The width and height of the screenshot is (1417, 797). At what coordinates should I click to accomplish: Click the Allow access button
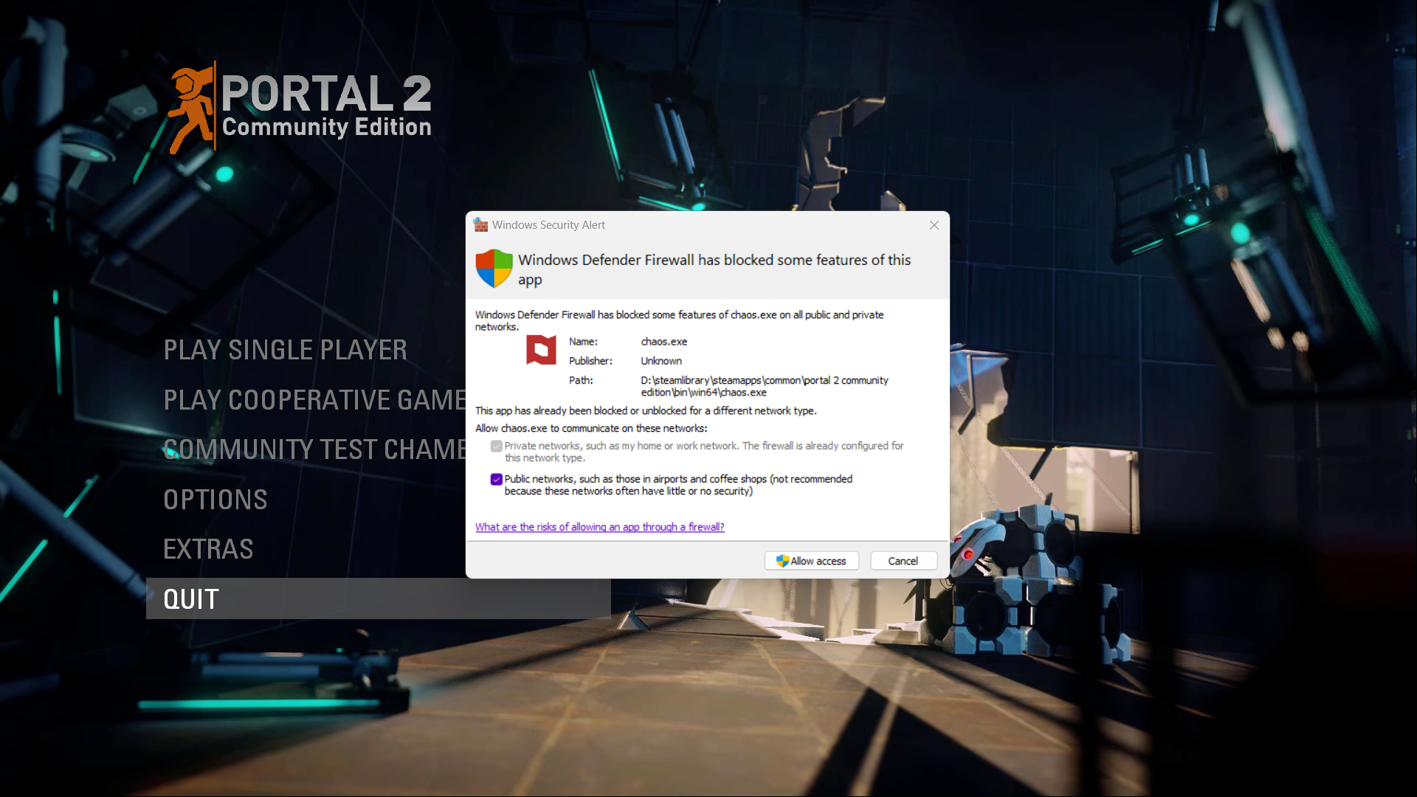point(811,560)
